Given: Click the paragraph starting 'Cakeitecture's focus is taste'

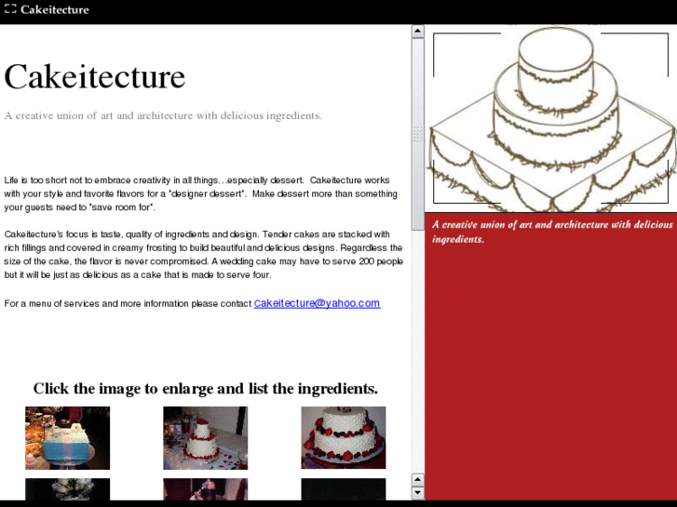Looking at the screenshot, I should pos(203,255).
